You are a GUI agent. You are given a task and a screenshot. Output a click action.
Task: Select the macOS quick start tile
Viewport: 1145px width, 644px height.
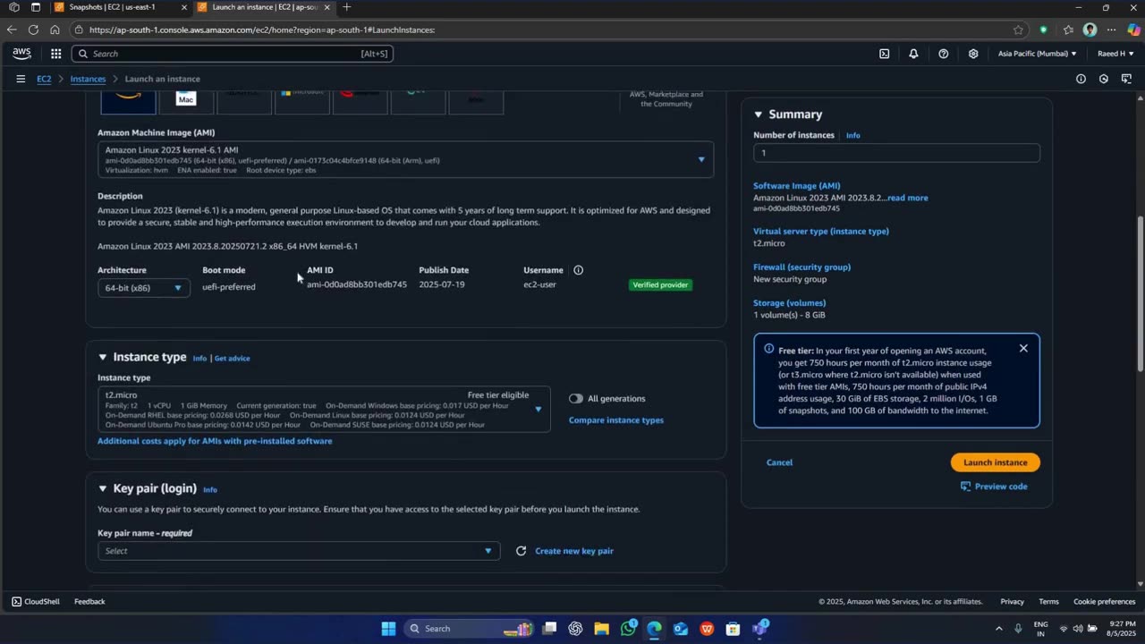pos(186,102)
